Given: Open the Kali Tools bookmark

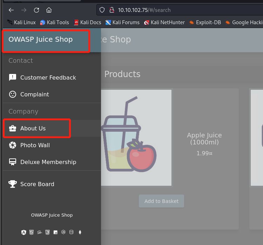Looking at the screenshot, I should point(54,22).
